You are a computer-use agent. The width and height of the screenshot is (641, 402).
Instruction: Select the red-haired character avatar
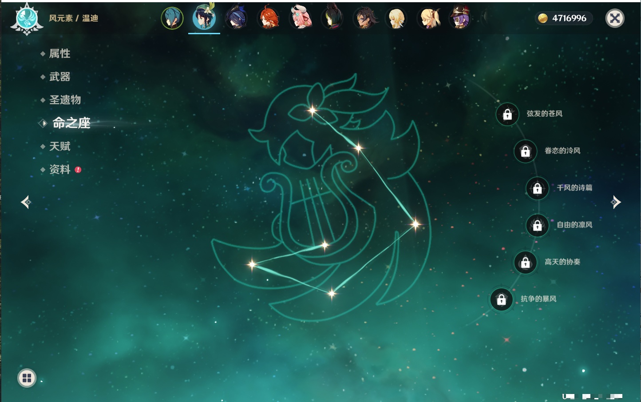[268, 19]
